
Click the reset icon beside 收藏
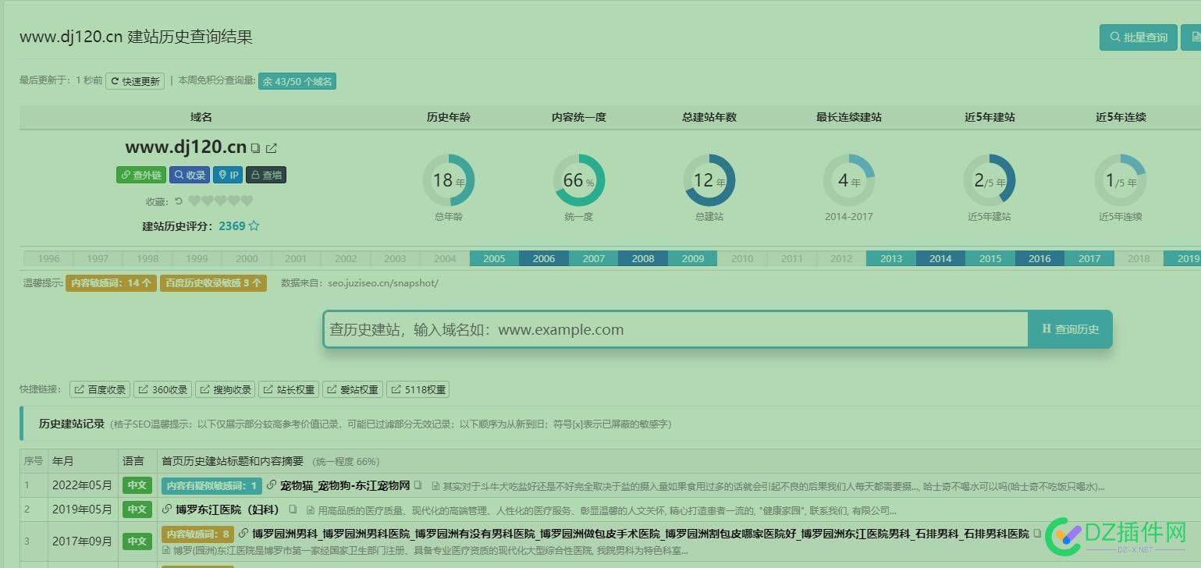[x=179, y=201]
